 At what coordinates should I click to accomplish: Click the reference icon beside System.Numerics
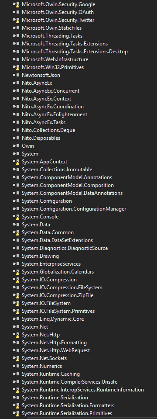16,366
